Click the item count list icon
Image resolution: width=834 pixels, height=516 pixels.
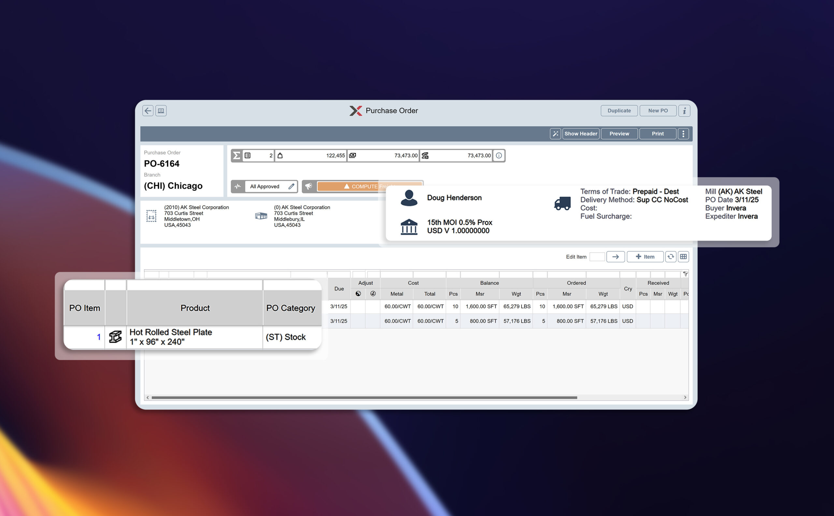tap(248, 156)
